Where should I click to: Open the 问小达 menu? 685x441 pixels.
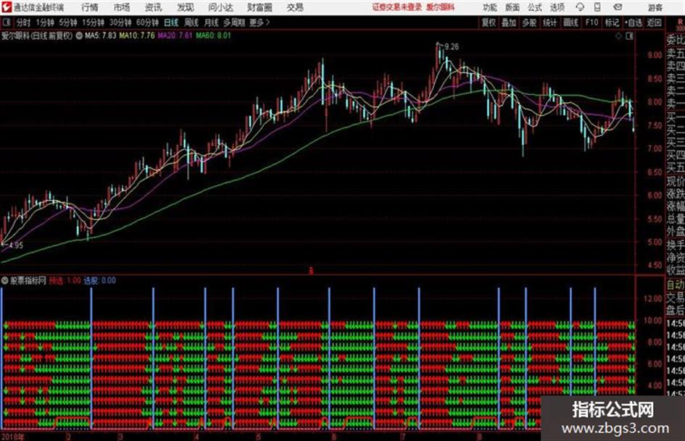[x=221, y=7]
